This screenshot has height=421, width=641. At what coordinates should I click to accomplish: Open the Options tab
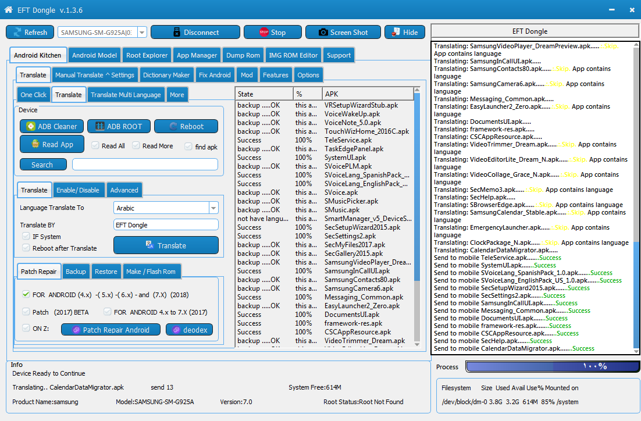coord(308,75)
